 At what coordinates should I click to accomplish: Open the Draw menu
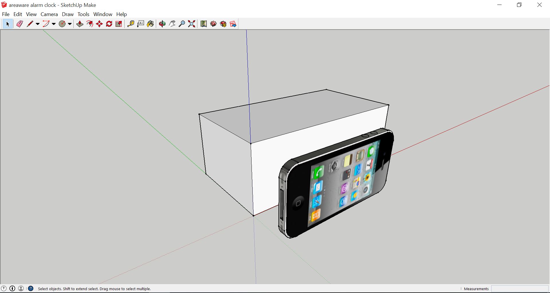point(68,14)
